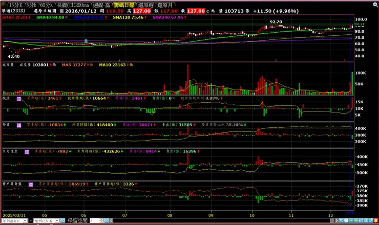Switch to the 5分k tab
This screenshot has height=225, width=379.
pyautogui.click(x=31, y=5)
